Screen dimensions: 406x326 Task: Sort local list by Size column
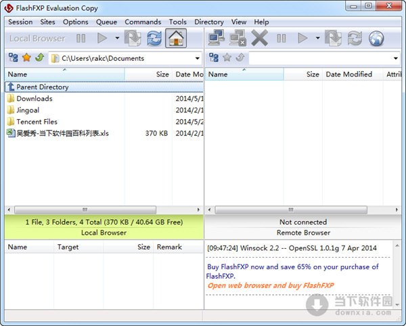[x=148, y=74]
